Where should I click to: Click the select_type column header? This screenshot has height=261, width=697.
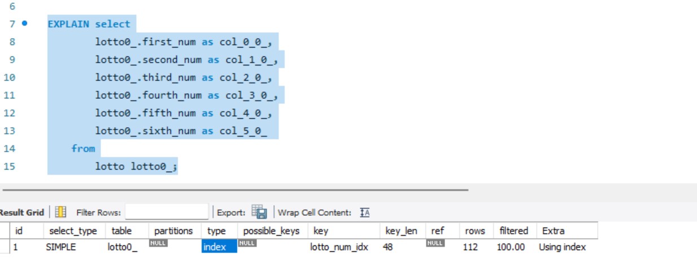[74, 230]
